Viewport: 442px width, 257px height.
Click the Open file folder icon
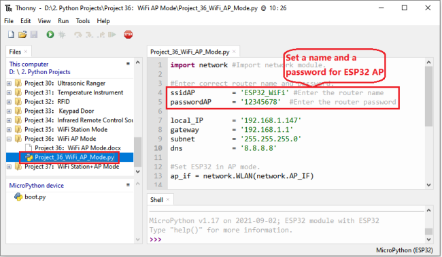(x=22, y=35)
